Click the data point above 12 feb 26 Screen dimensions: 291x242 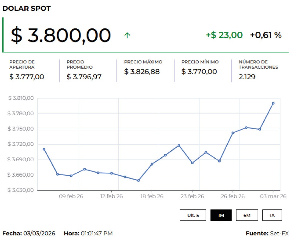(112, 173)
